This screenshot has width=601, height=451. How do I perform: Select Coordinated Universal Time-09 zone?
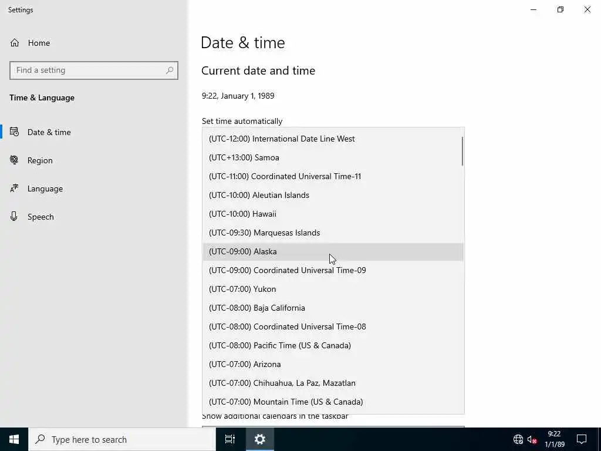tap(333, 270)
